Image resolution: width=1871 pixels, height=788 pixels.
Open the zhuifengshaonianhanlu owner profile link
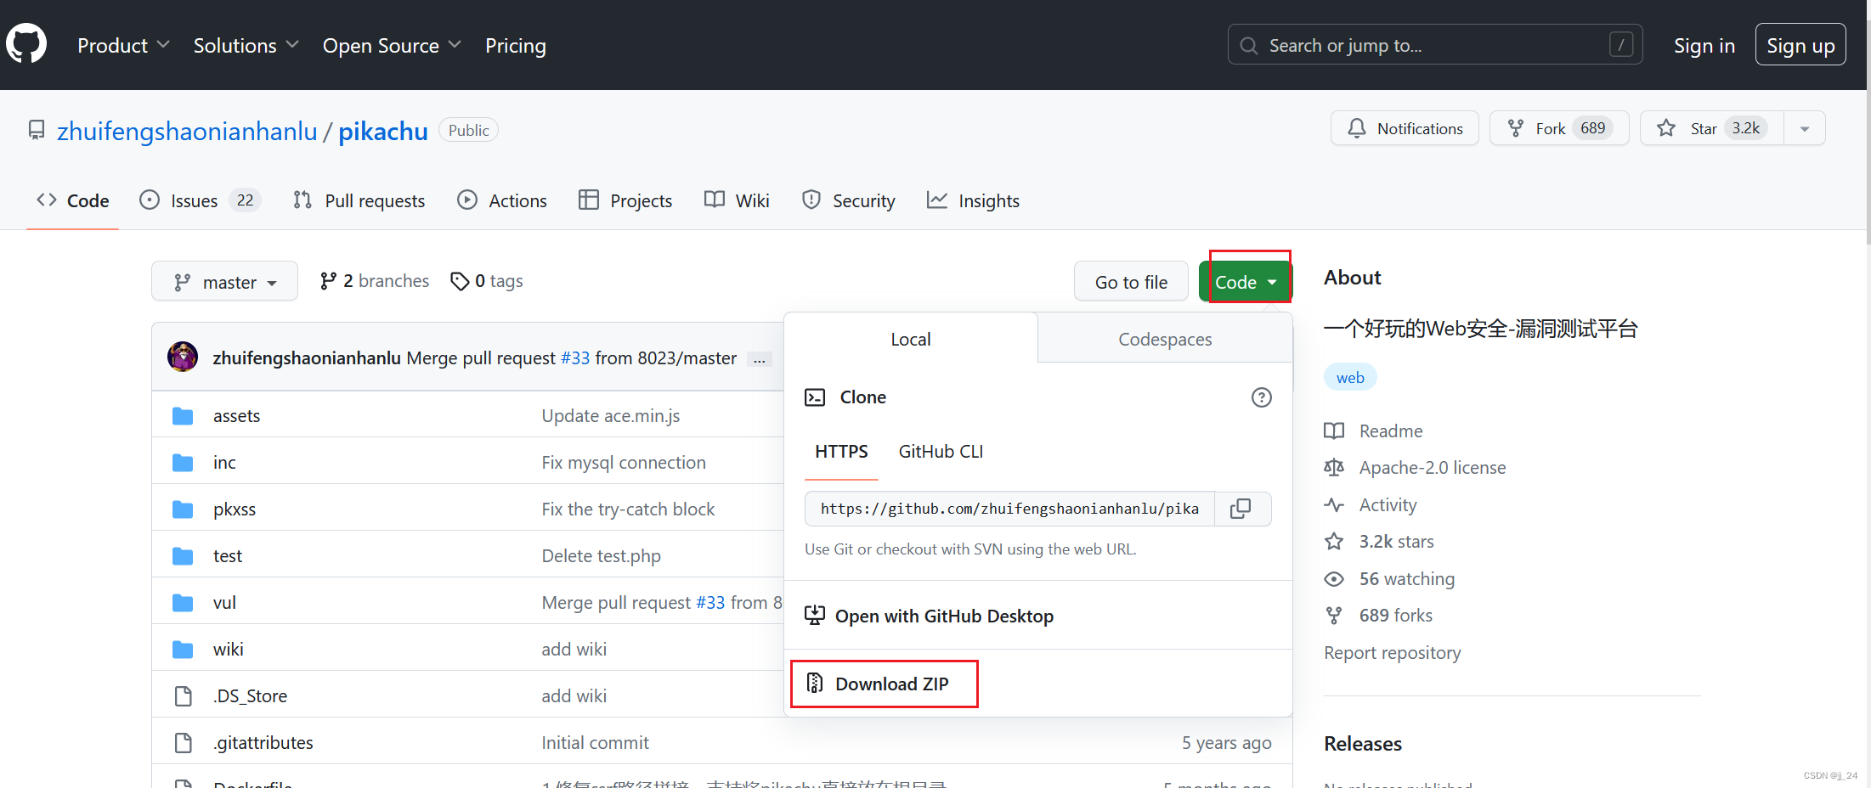pos(187,131)
